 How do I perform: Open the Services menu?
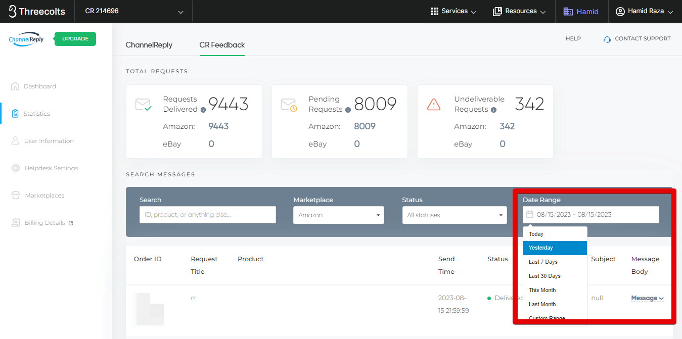pos(453,11)
